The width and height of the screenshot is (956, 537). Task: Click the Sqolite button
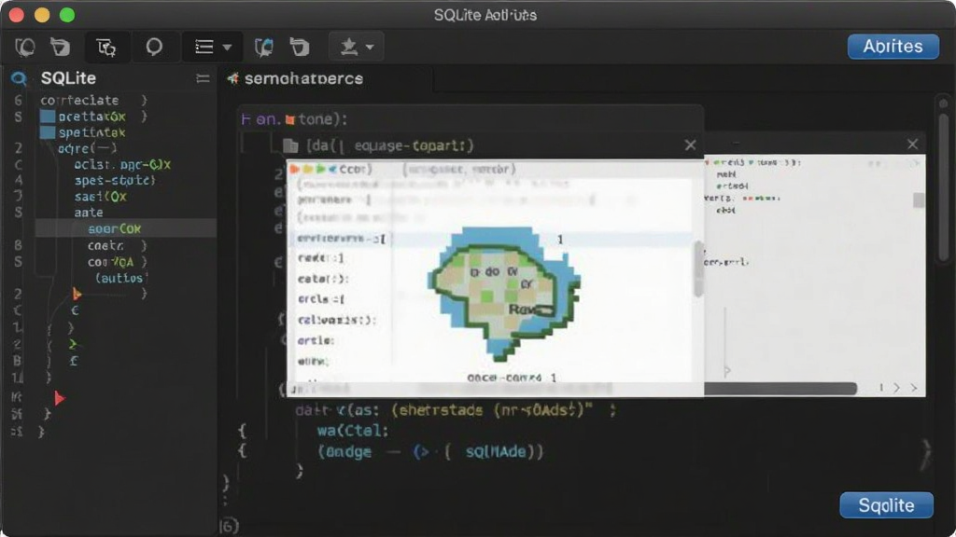(886, 504)
